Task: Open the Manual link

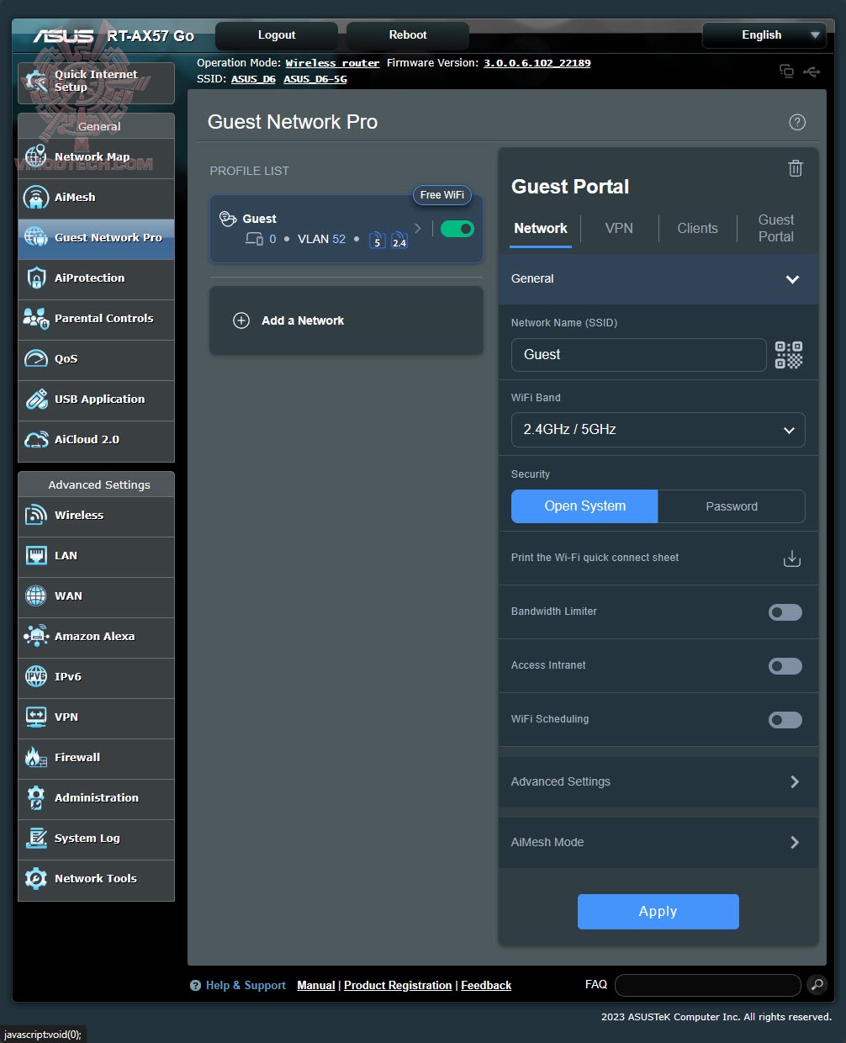Action: (x=316, y=986)
